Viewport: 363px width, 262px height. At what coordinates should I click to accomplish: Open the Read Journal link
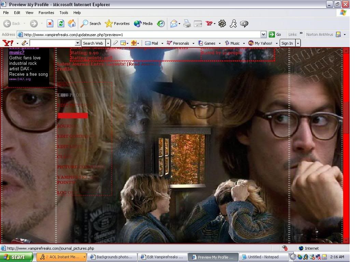(143, 64)
